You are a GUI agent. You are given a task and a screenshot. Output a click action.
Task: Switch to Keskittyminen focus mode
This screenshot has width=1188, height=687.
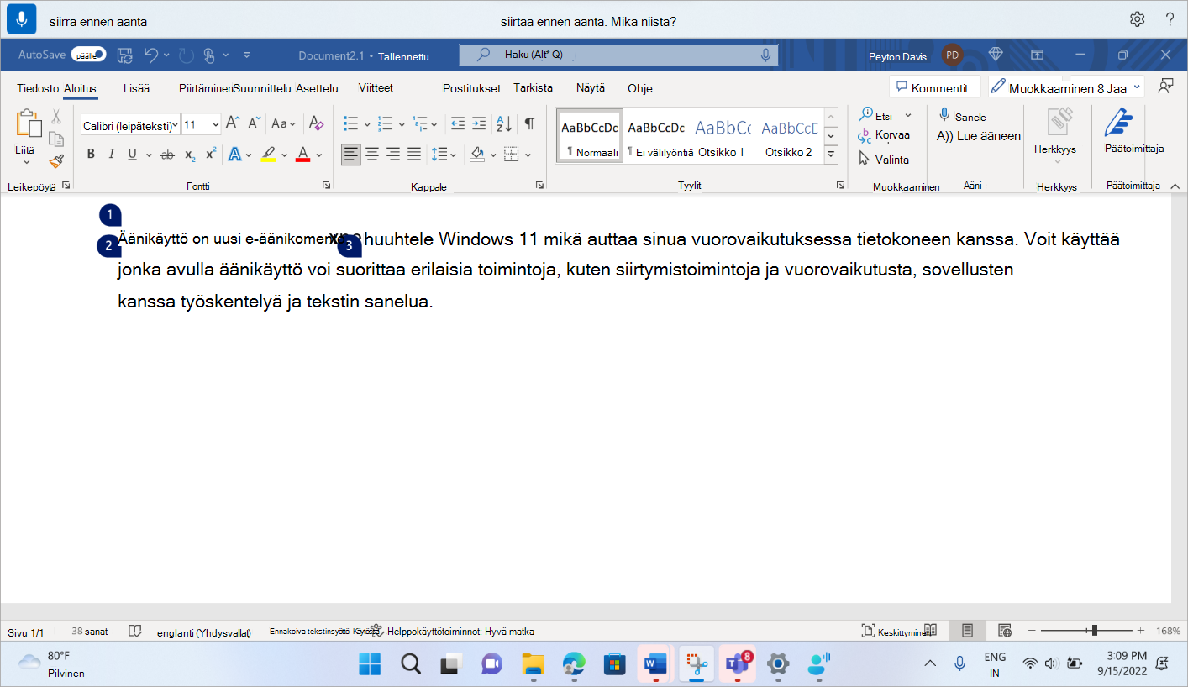(x=896, y=631)
